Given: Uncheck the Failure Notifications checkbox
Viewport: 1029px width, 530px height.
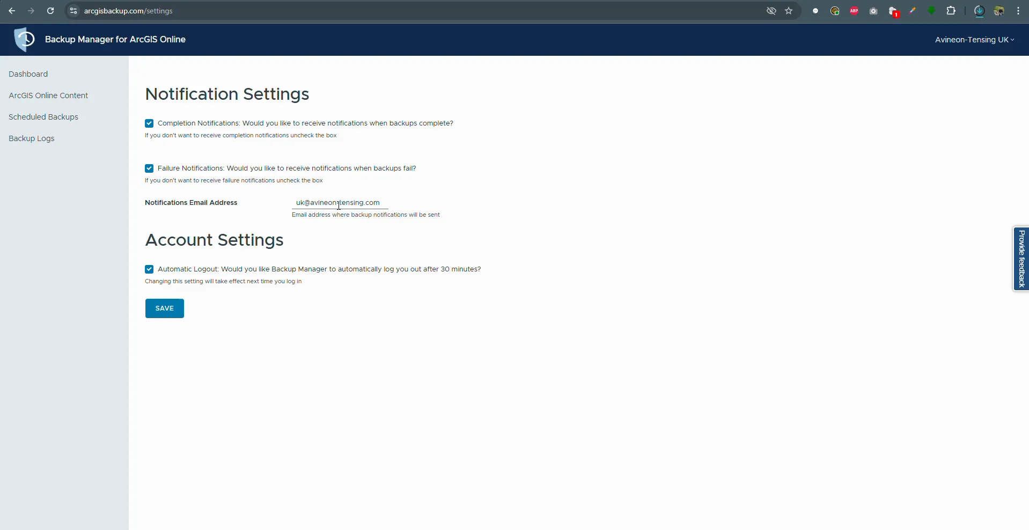Looking at the screenshot, I should 149,168.
